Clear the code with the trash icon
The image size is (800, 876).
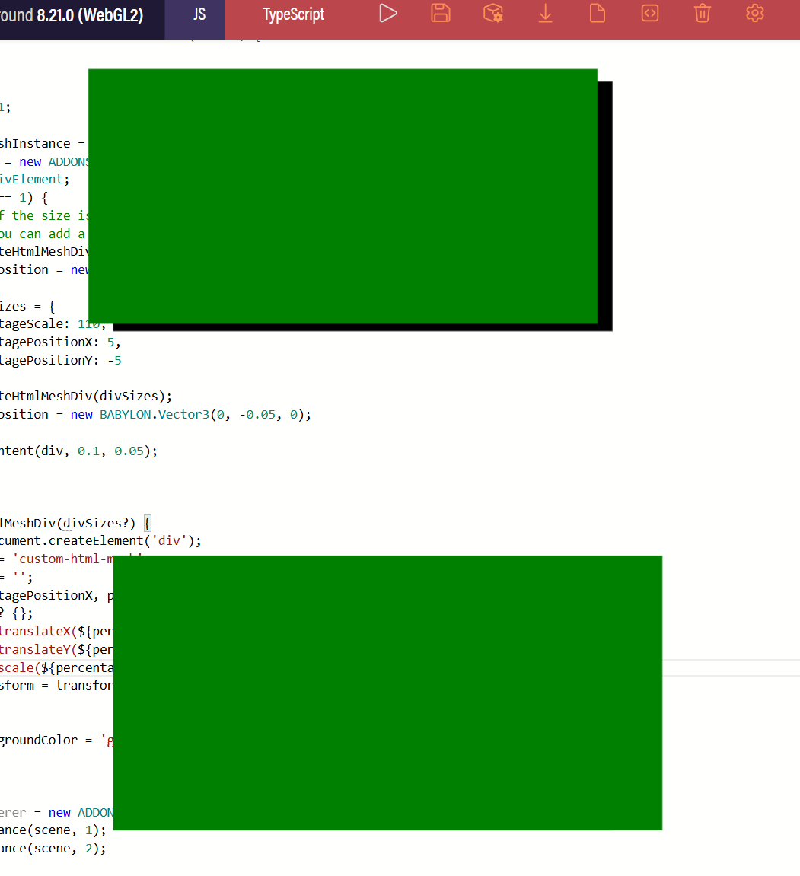[x=703, y=14]
